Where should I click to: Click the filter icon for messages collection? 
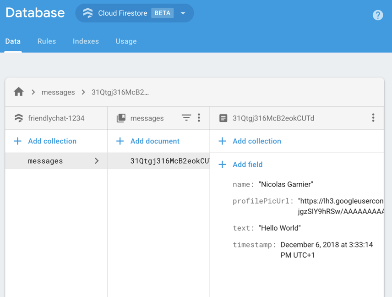(x=186, y=118)
